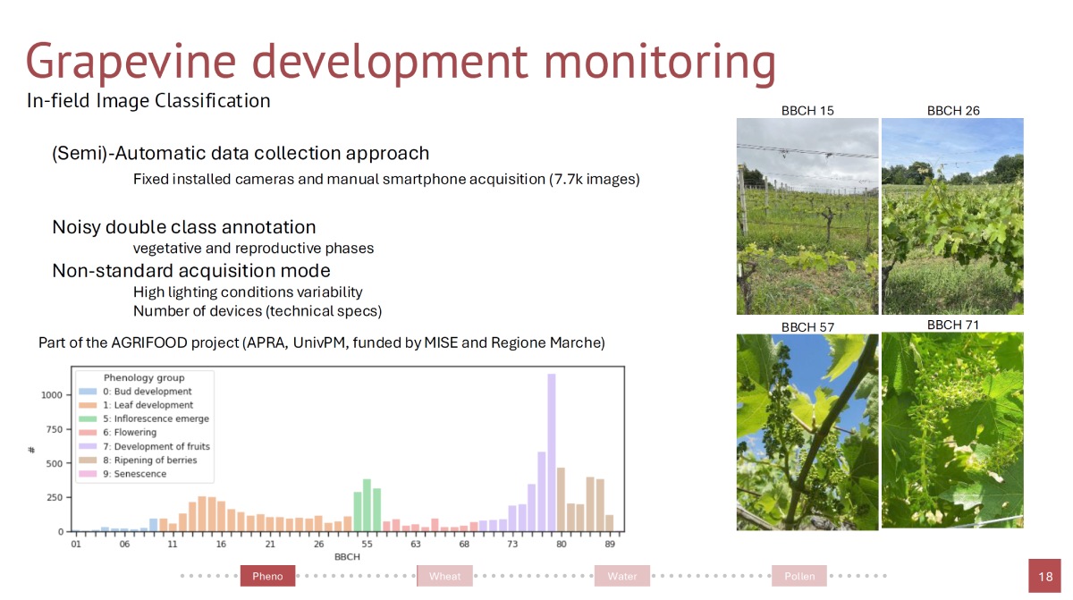
Task: Click the BBCH 57 grape cluster photo
Action: [x=807, y=432]
